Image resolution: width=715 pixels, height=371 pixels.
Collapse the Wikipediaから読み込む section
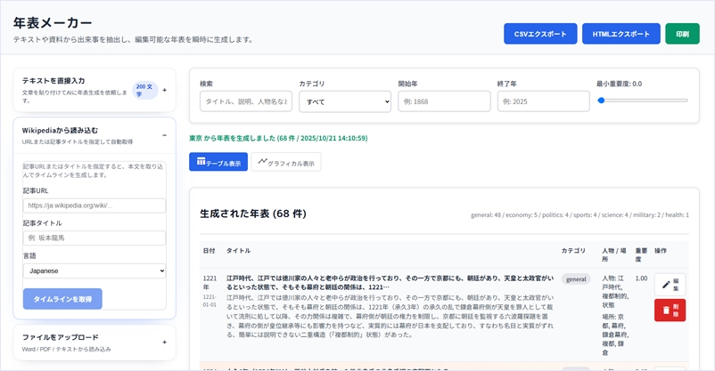pos(164,135)
